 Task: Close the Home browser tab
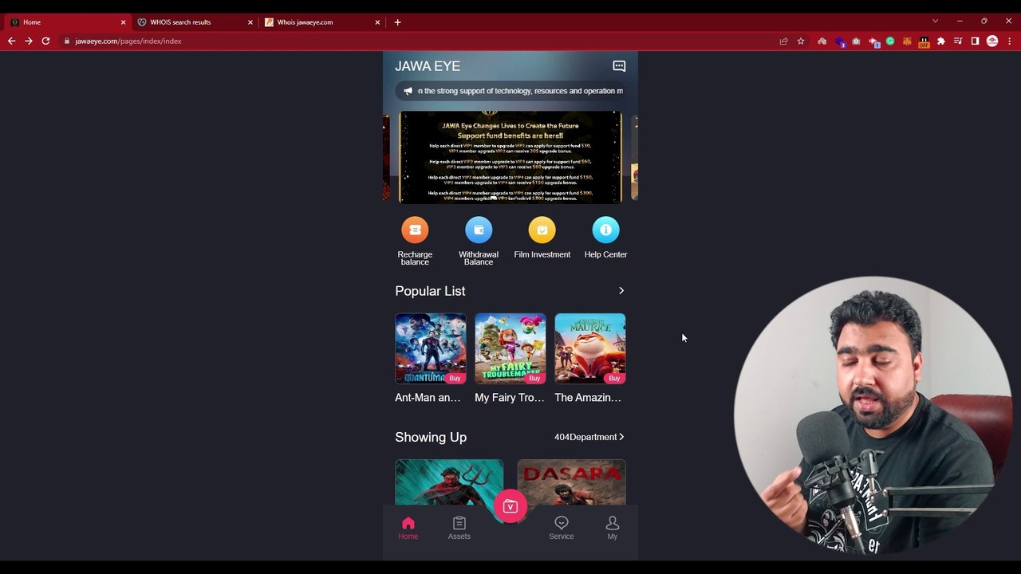tap(123, 22)
